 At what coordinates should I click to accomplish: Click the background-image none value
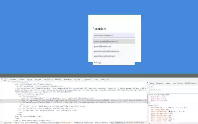click(x=168, y=109)
